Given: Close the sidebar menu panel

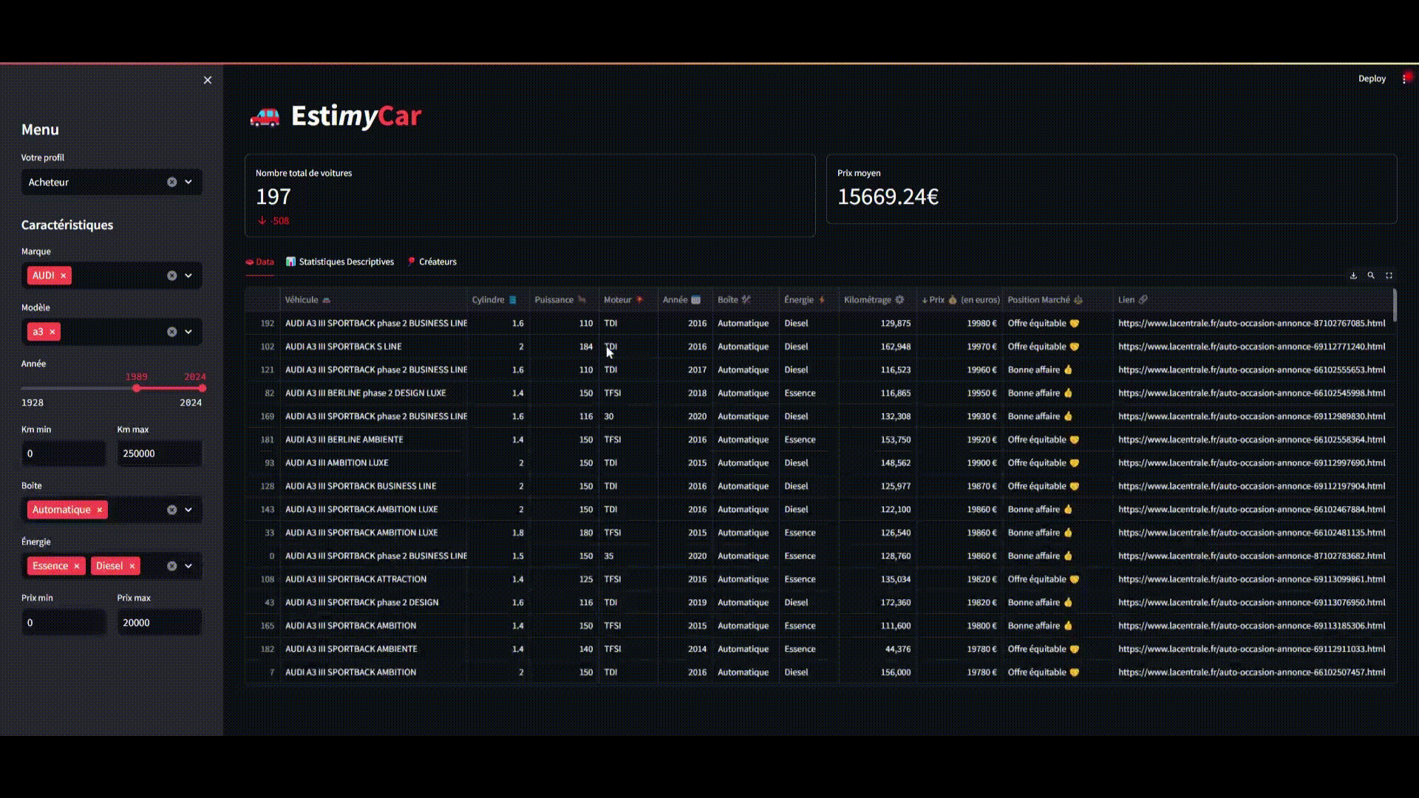Looking at the screenshot, I should [x=208, y=80].
